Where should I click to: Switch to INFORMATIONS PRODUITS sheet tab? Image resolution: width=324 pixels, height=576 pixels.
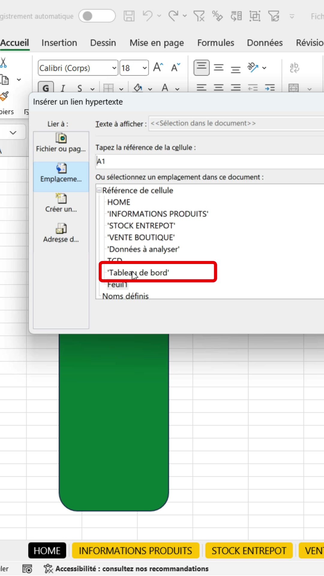pos(136,551)
